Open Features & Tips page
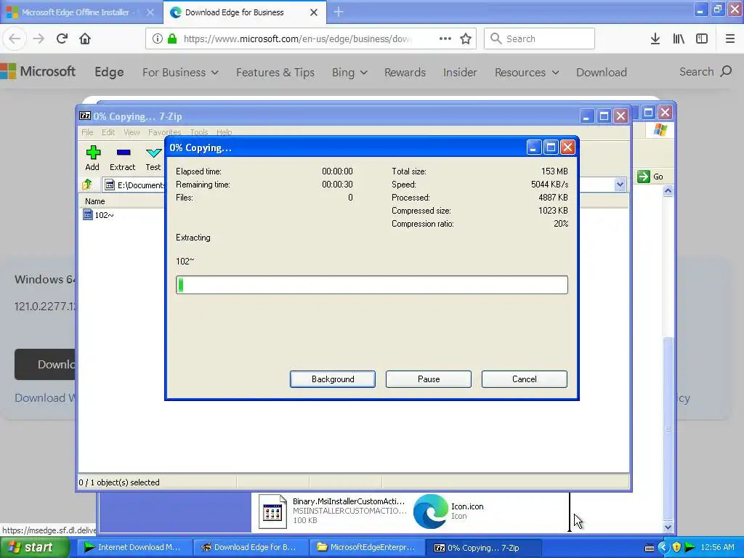Screen dimensions: 744x558 (275, 73)
